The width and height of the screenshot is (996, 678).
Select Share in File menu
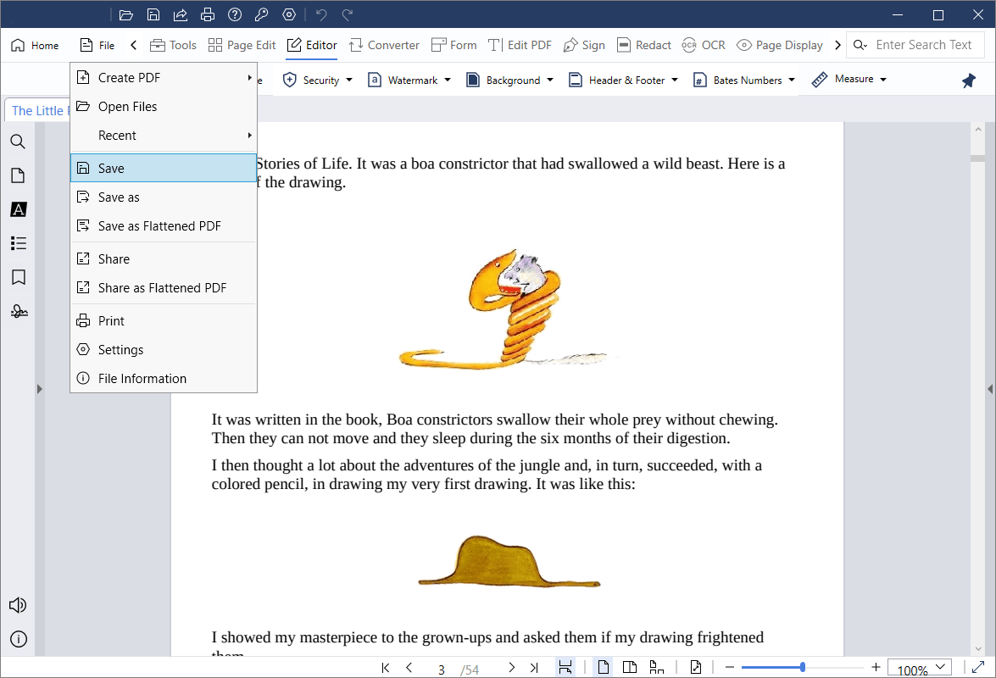[x=164, y=259]
